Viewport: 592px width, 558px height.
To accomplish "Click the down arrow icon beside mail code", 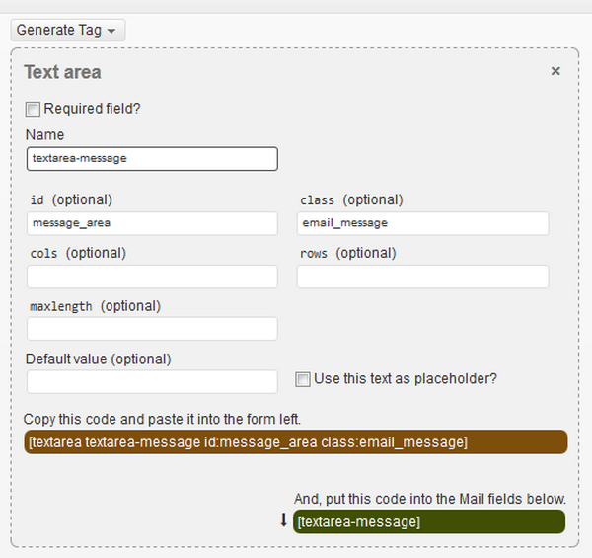I will [x=284, y=519].
